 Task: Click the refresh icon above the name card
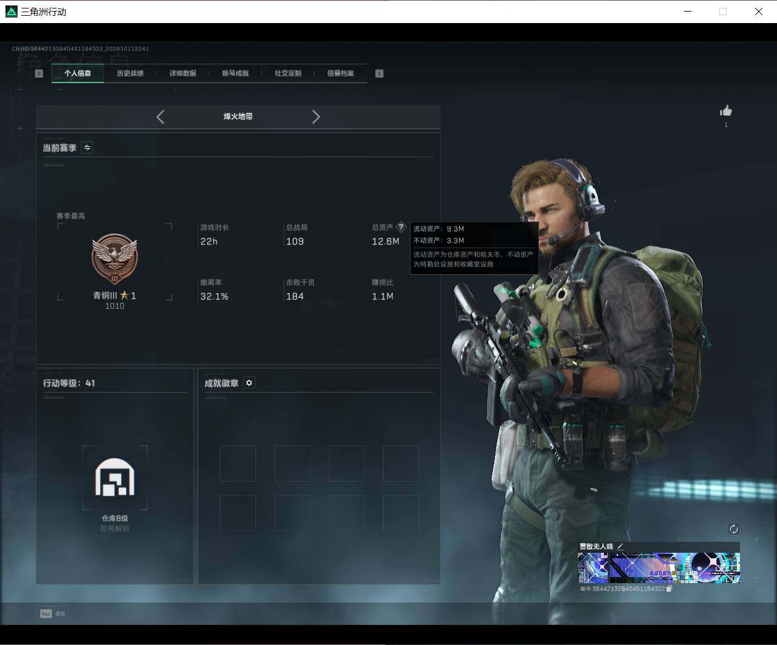pos(733,529)
